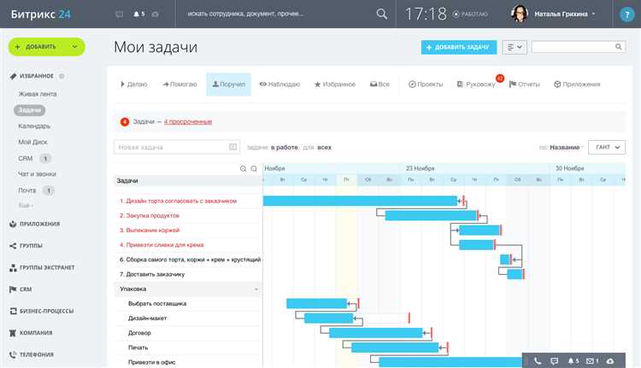This screenshot has height=368, width=641.
Task: Open CRM under Избранное
Action: tap(26, 158)
